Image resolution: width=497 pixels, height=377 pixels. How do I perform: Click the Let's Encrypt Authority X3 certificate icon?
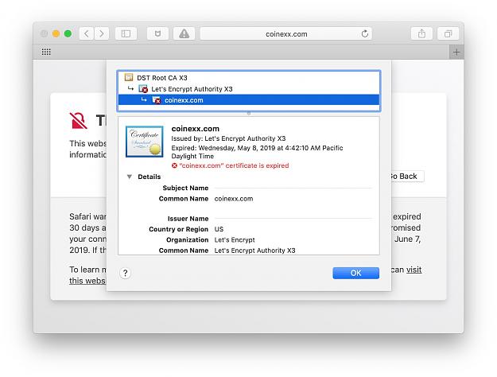tap(143, 89)
